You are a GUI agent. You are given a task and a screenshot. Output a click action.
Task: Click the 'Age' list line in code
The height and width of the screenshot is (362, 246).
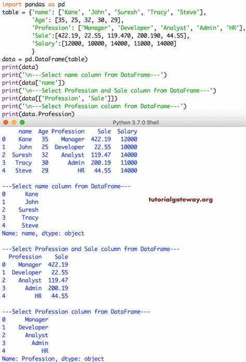[78, 20]
